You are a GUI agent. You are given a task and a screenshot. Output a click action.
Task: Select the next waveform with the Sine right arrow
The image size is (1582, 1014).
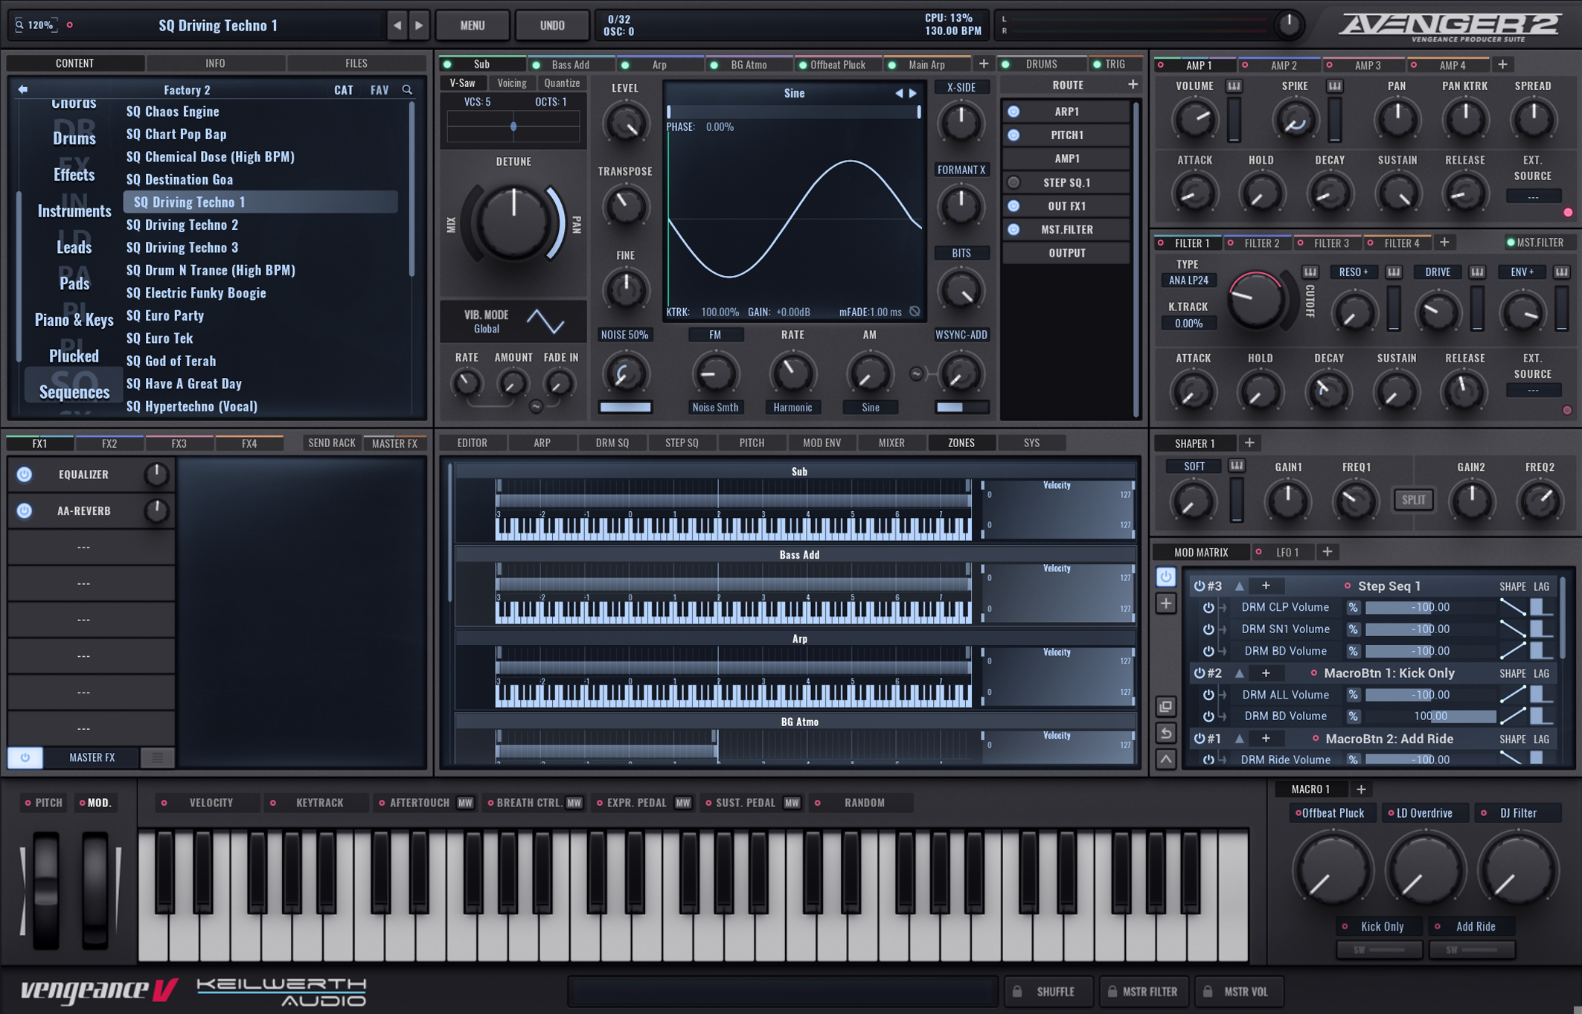click(x=913, y=94)
